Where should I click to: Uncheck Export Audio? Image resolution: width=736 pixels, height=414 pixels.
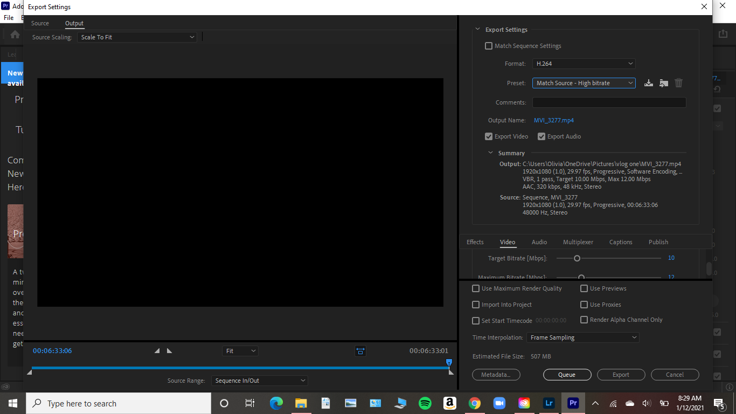[x=541, y=136]
